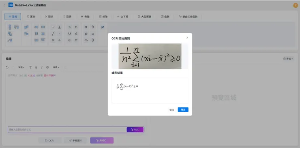This screenshot has width=300, height=148.
Task: Cancel the OCR dialog with 取消
Action: [171, 110]
